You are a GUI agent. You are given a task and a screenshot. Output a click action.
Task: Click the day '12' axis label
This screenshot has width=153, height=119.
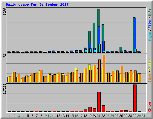coord(58,116)
